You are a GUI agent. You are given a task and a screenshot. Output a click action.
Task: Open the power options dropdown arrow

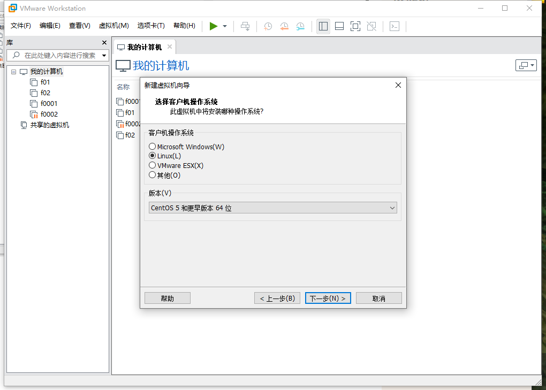click(x=225, y=26)
